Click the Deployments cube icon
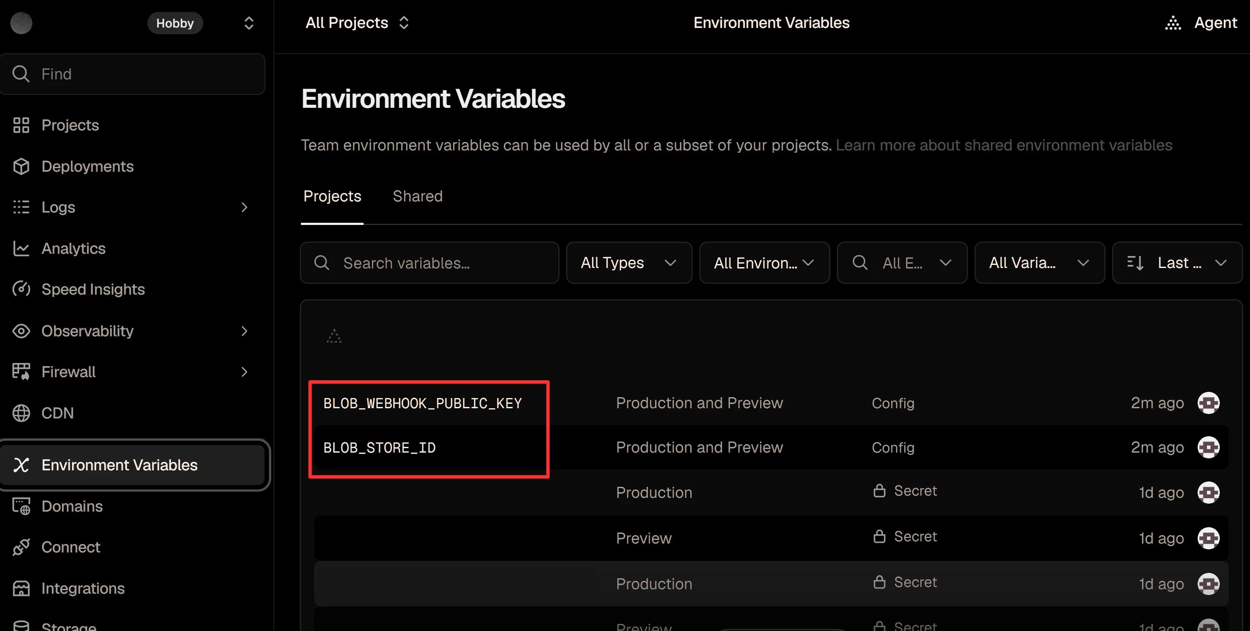1250x631 pixels. pos(21,166)
